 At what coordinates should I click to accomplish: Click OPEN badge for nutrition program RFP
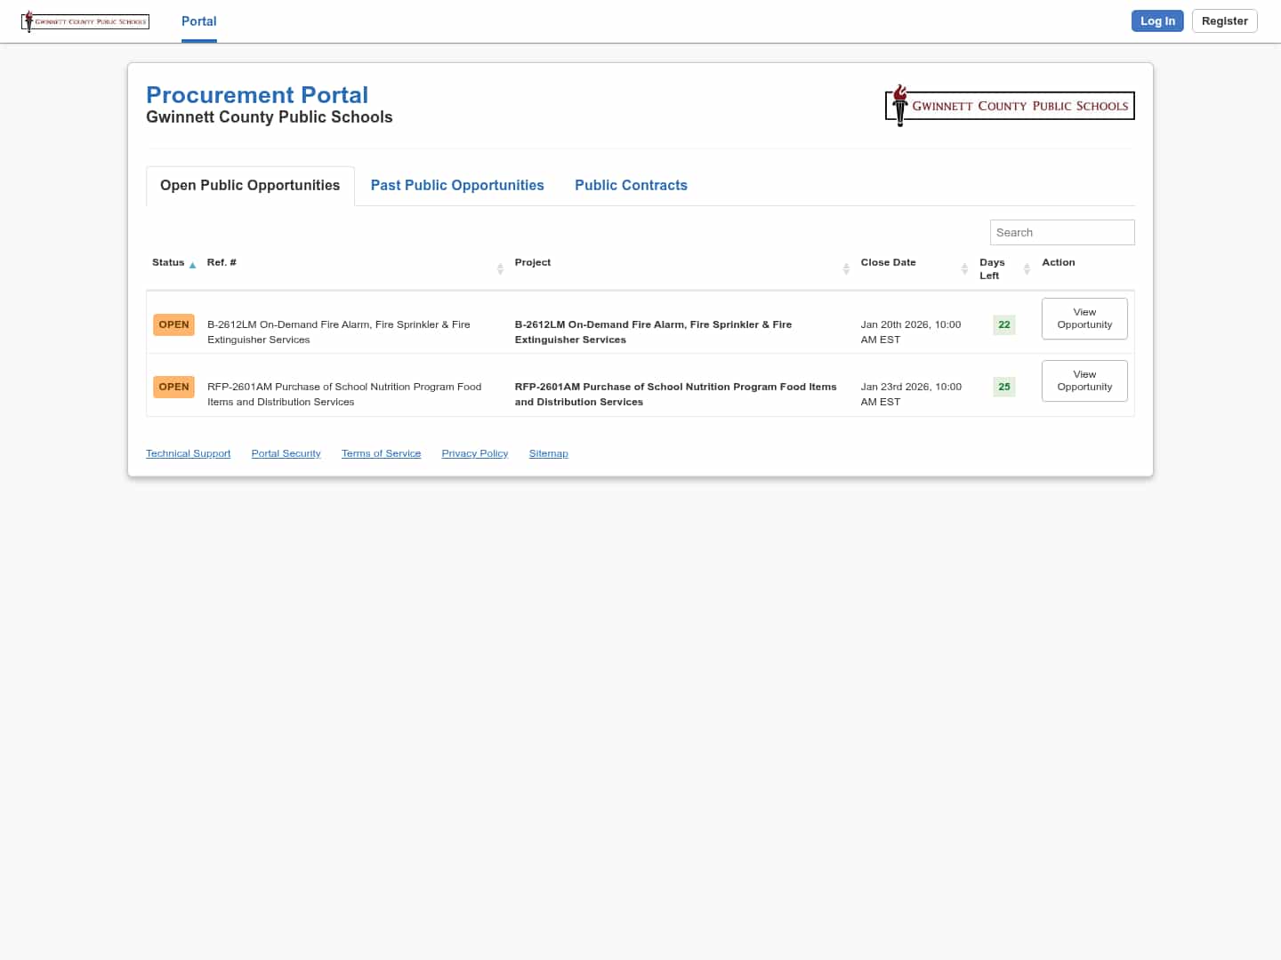point(173,387)
